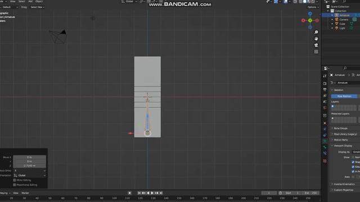Toggle the Axes checkbox in Viewport Display
360x202 pixels.
[x=353, y=177]
